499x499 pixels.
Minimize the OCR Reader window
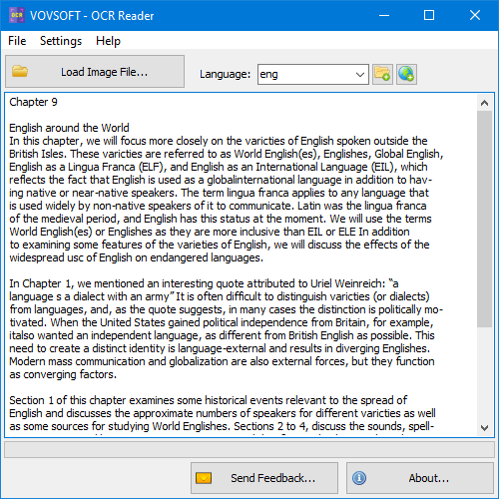(x=384, y=15)
